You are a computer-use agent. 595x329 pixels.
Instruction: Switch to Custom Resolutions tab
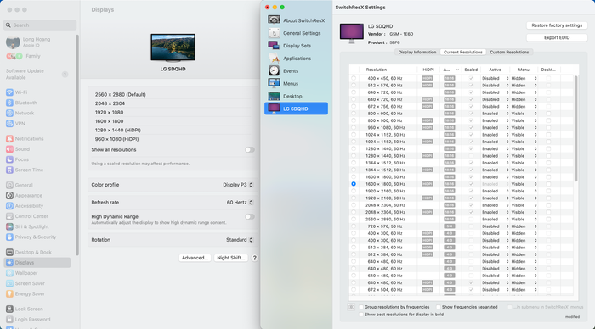pyautogui.click(x=509, y=53)
